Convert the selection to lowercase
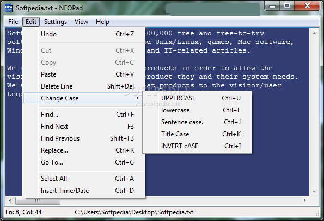Viewport: 324px width, 221px height. pyautogui.click(x=197, y=110)
